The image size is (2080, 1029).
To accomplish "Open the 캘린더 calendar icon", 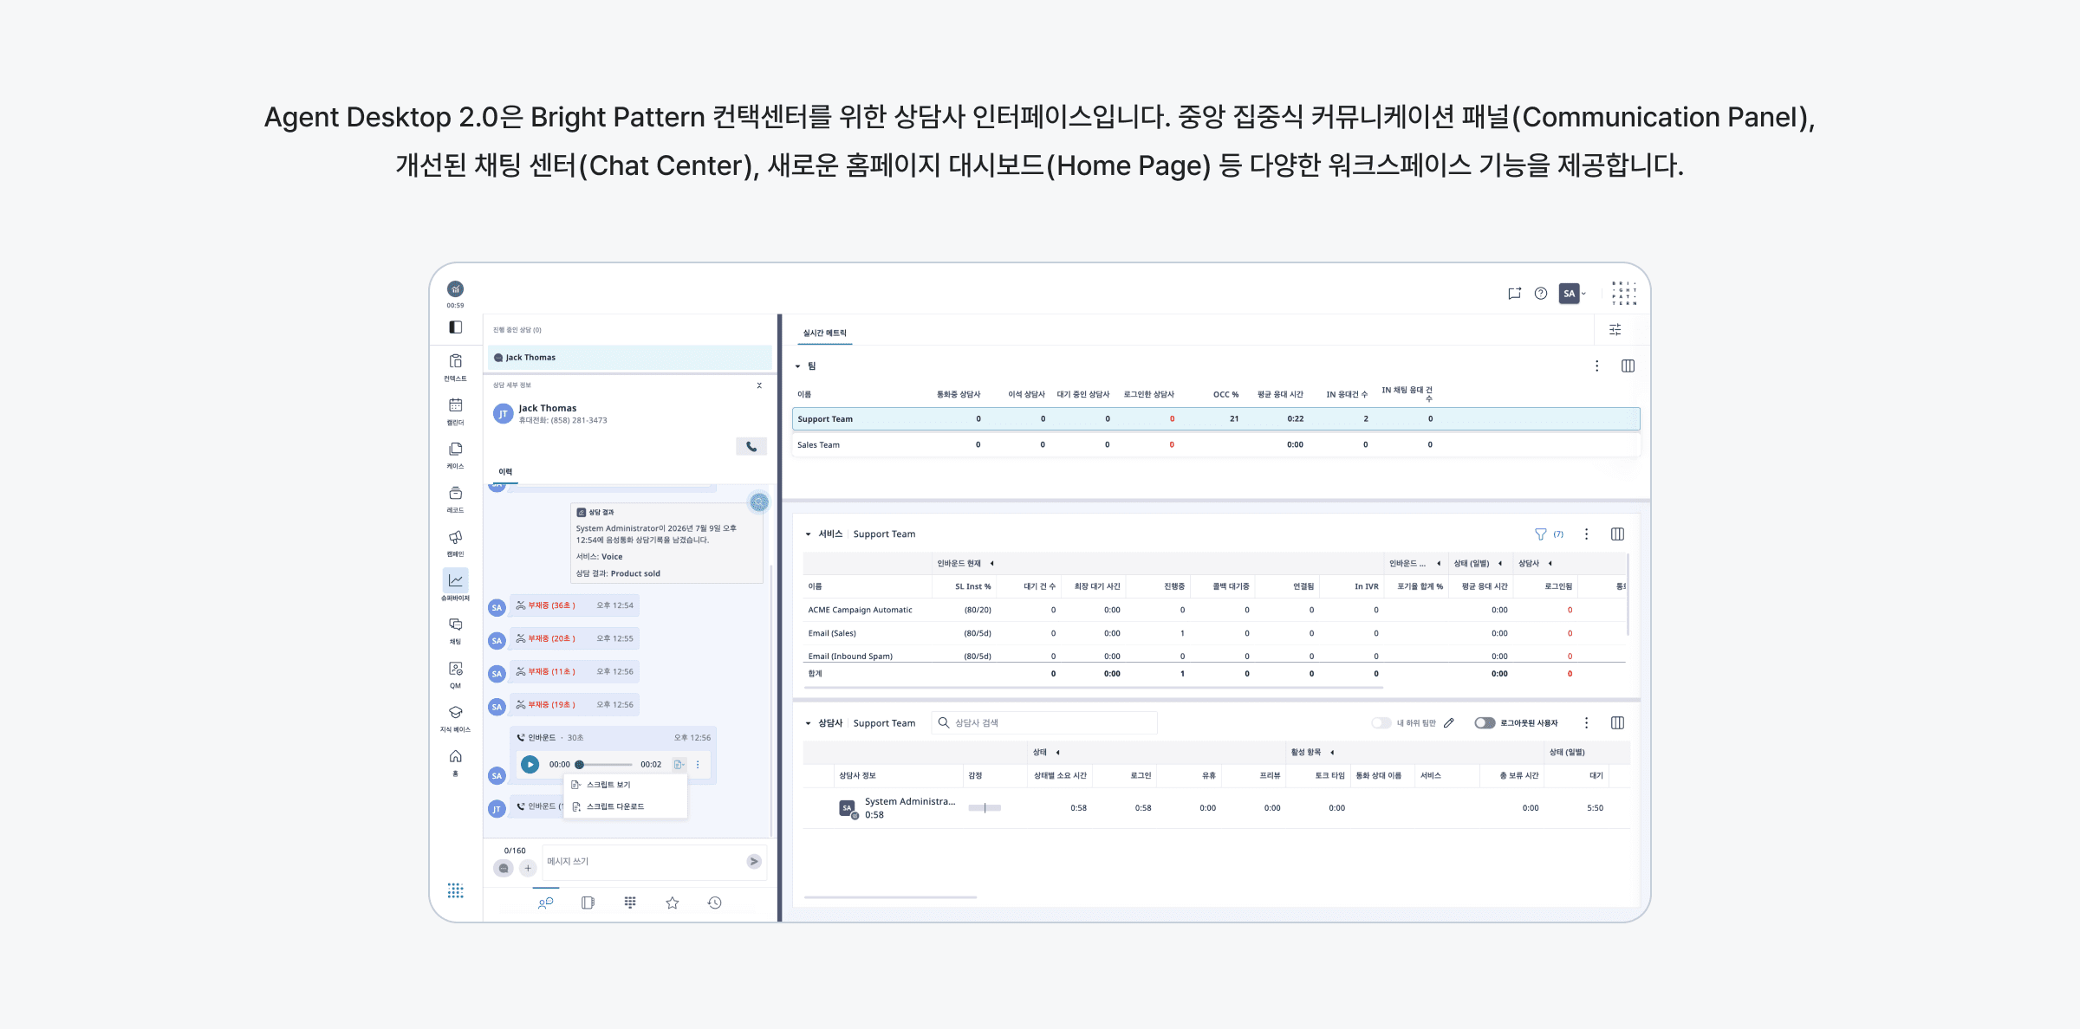I will tap(455, 405).
